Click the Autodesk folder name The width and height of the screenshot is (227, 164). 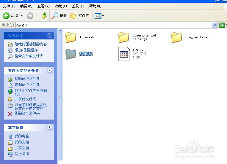coord(87,37)
